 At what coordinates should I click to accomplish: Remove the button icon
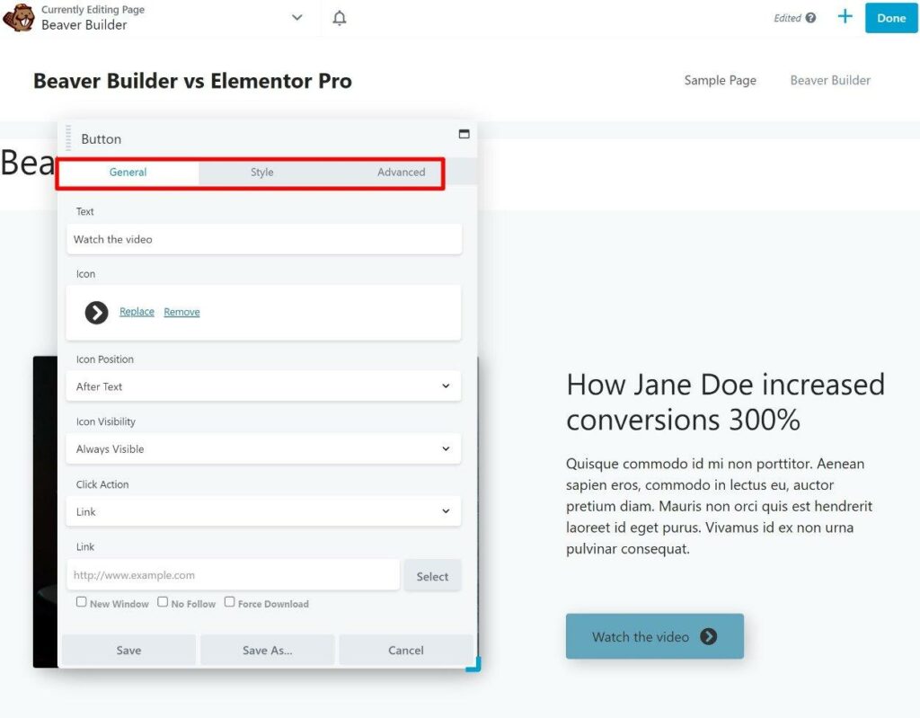coord(181,312)
